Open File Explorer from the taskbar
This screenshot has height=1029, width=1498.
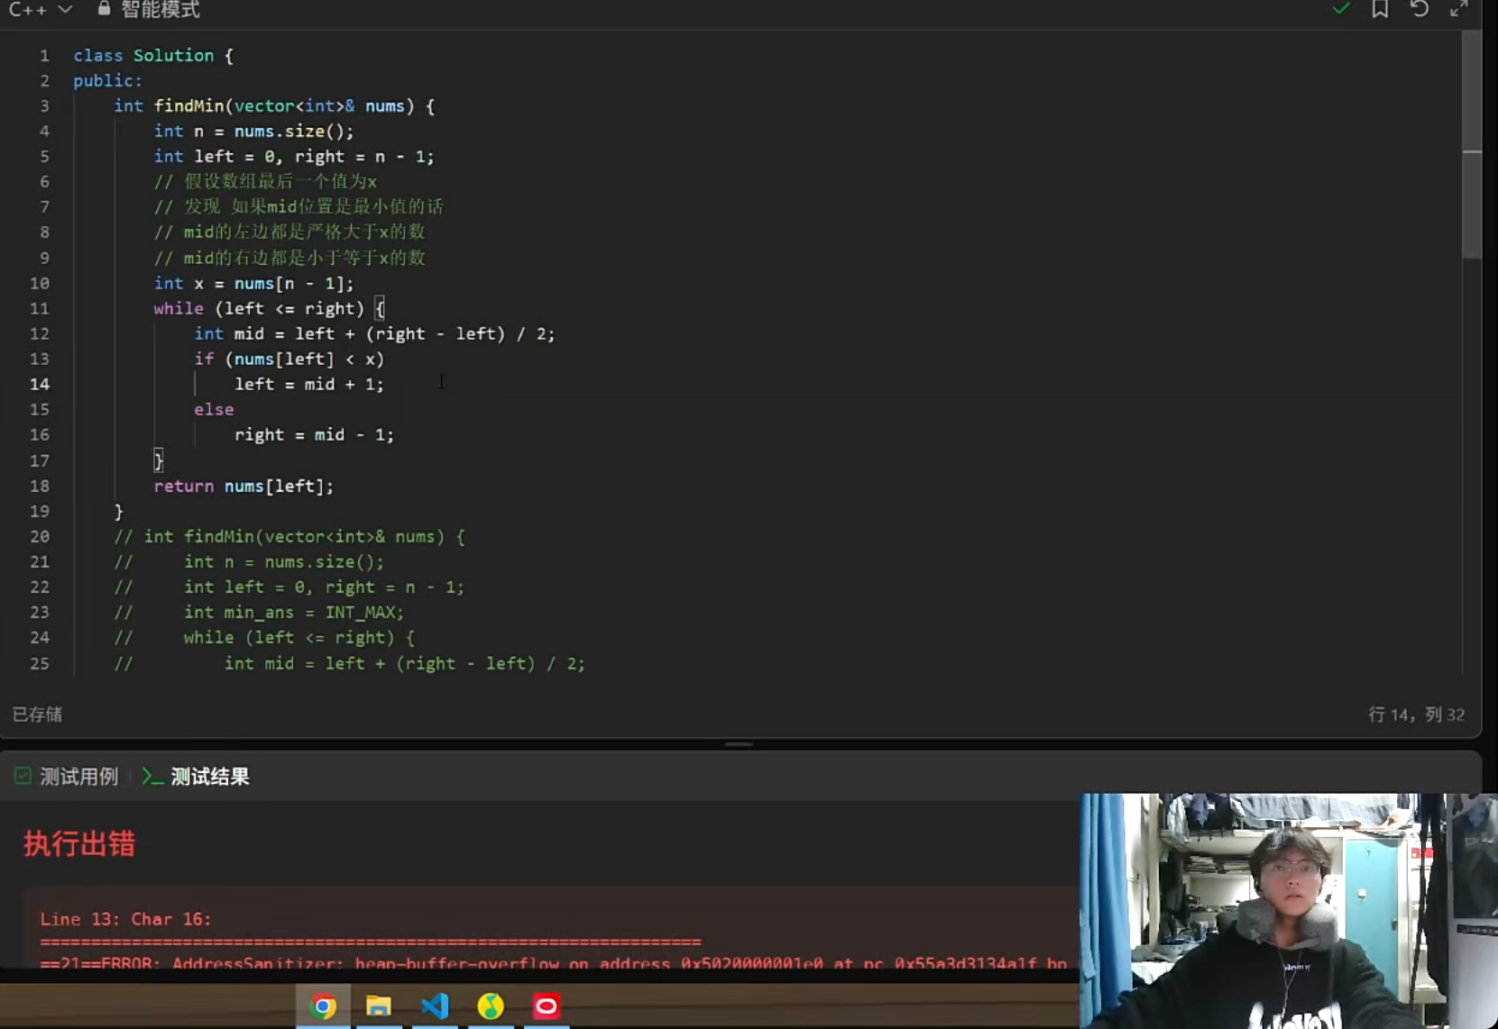379,1006
